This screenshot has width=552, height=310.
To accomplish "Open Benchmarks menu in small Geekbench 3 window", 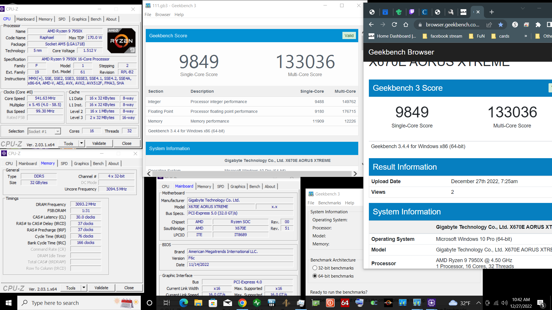I will point(329,203).
